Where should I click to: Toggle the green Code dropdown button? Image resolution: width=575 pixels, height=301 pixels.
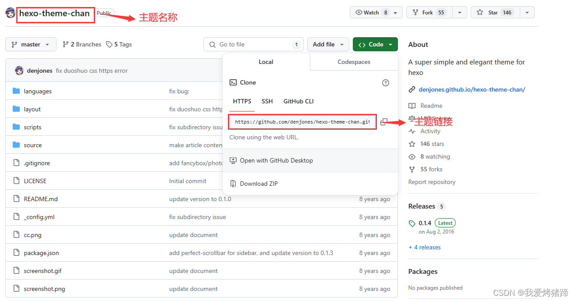[375, 44]
